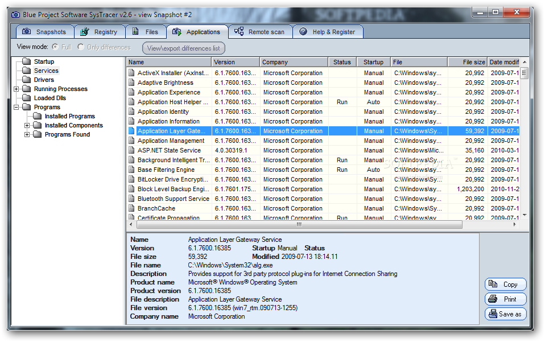The height and width of the screenshot is (342, 545).
Task: Switch to the Registry tab
Action: point(100,32)
